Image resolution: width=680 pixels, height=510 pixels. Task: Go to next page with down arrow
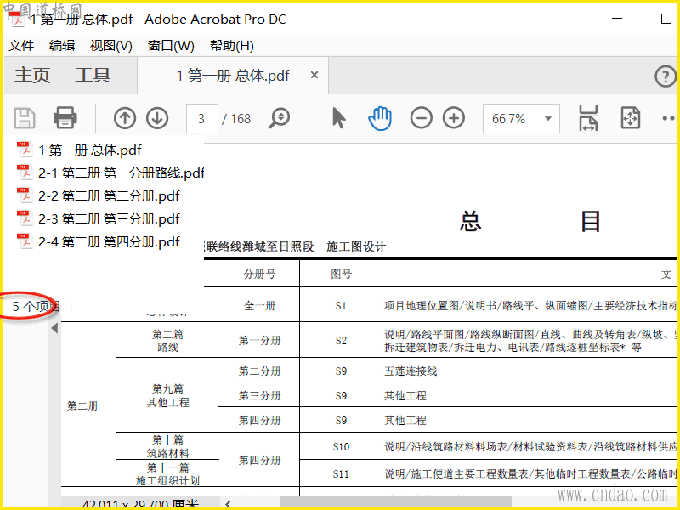[157, 118]
